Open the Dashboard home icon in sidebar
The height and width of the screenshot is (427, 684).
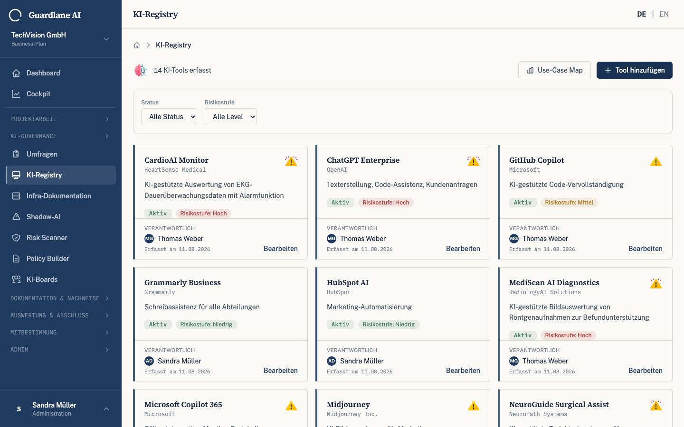[16, 73]
